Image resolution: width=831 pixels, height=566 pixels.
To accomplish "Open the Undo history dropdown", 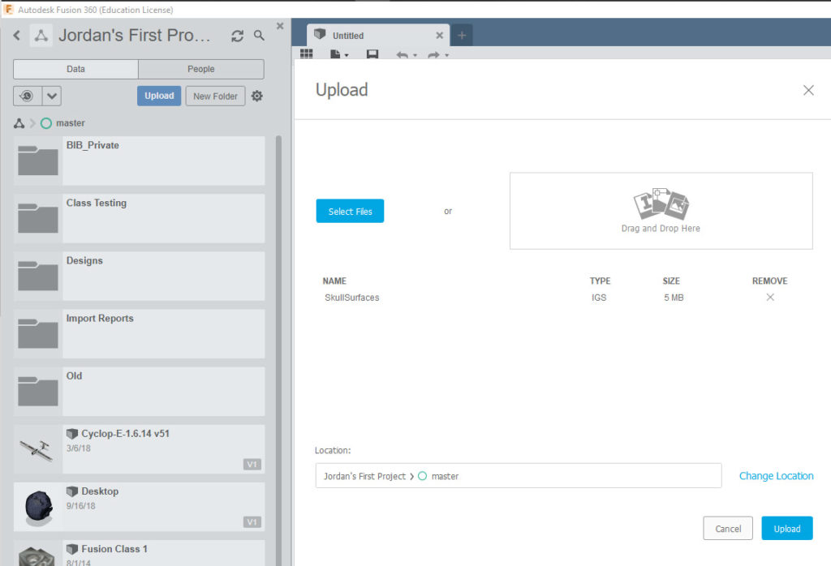I will click(x=415, y=55).
